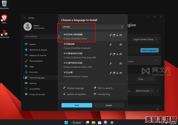
Task: Click Next in language install dialog
Action: pos(77,105)
